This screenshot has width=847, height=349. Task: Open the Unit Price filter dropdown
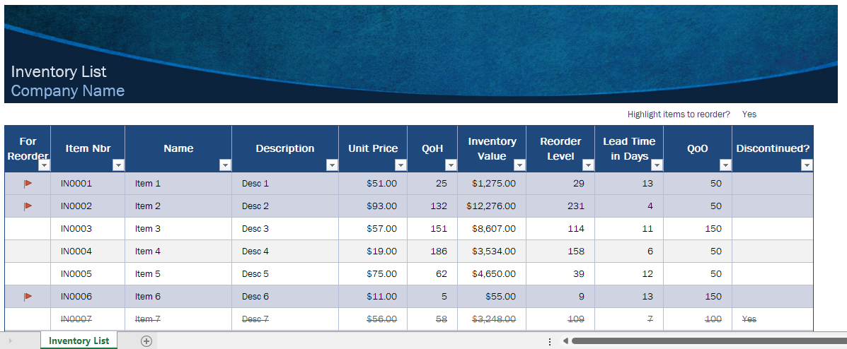[x=401, y=165]
